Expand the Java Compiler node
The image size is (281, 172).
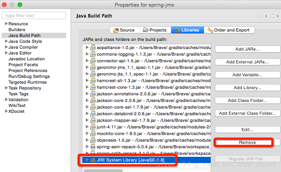coord(6,47)
